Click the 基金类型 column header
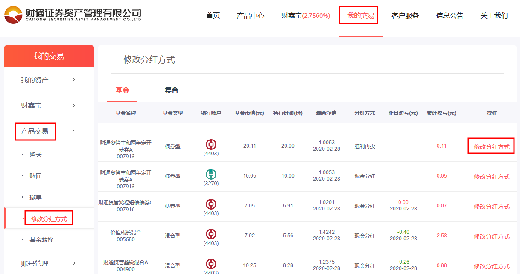 [x=172, y=113]
